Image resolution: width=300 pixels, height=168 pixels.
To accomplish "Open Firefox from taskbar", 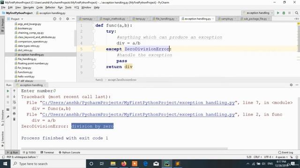I will [x=124, y=164].
